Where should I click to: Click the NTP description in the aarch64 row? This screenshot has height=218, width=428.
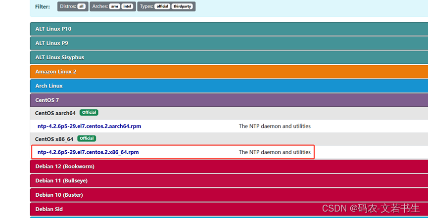click(x=275, y=127)
